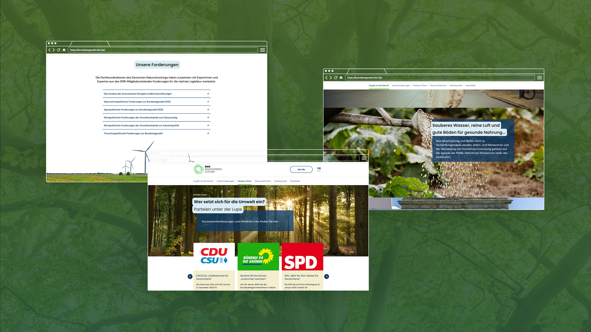Expand 'Agrarpolitische Forderungen zur Bundestagswahl 2025' section
Image resolution: width=591 pixels, height=332 pixels.
coord(208,110)
